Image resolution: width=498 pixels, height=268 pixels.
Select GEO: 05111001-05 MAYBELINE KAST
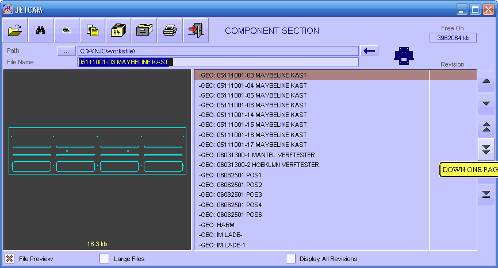pyautogui.click(x=312, y=95)
